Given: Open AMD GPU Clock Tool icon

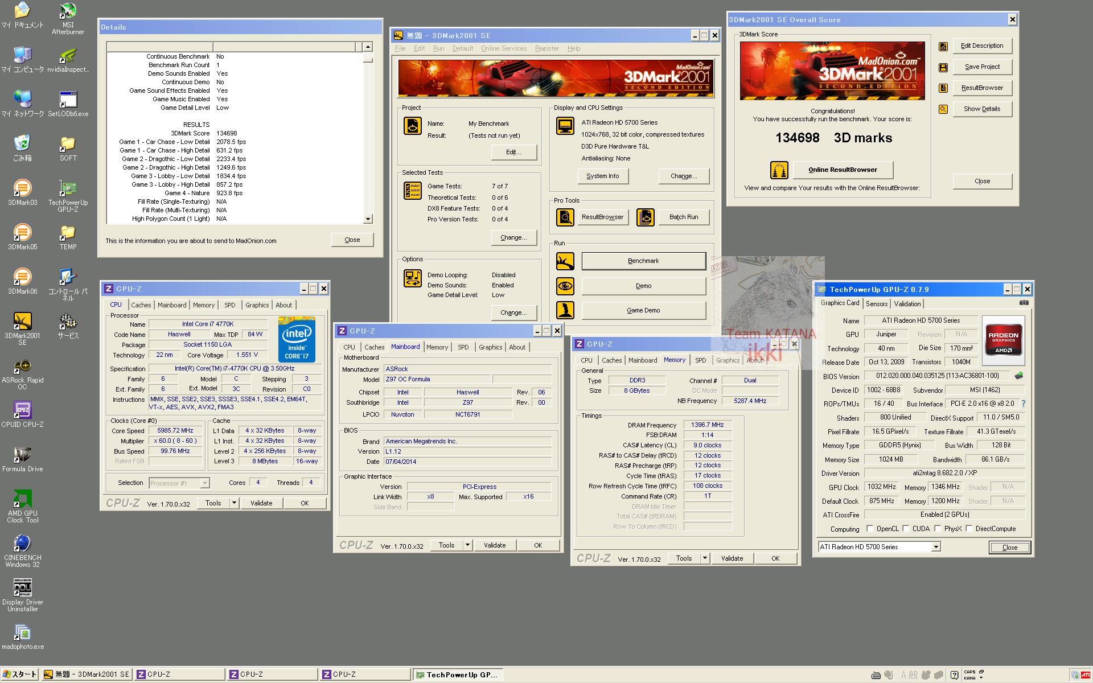Looking at the screenshot, I should (x=22, y=507).
